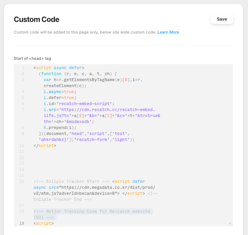This screenshot has width=248, height=235.
Task: Click the i.defer=true statement
Action: coord(60,98)
